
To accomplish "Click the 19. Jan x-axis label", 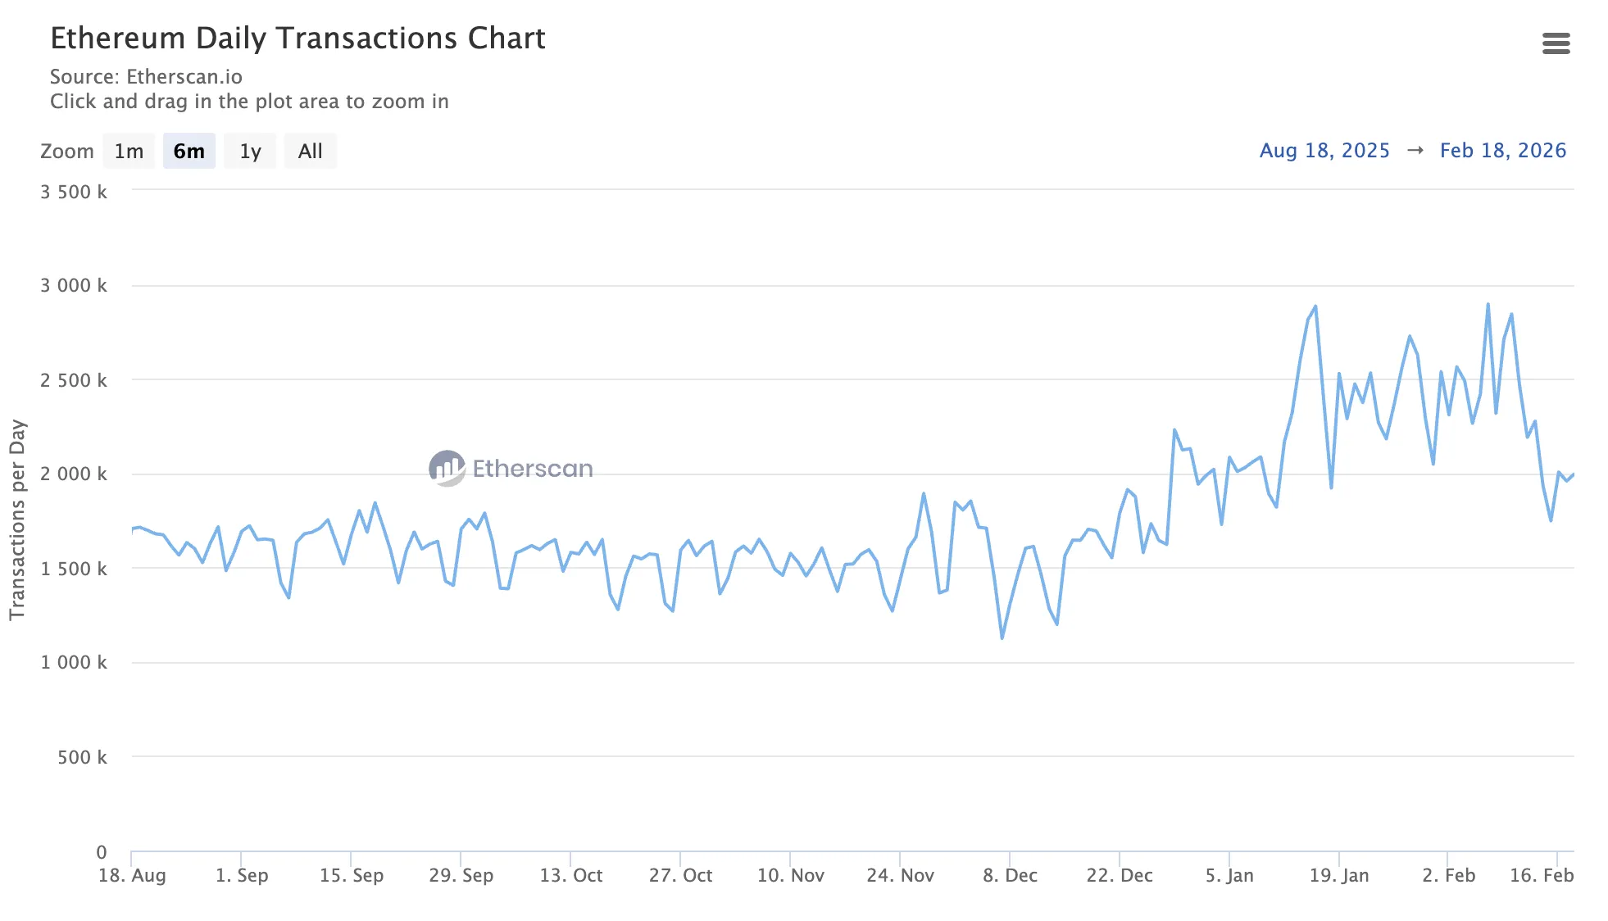I will pyautogui.click(x=1338, y=875).
